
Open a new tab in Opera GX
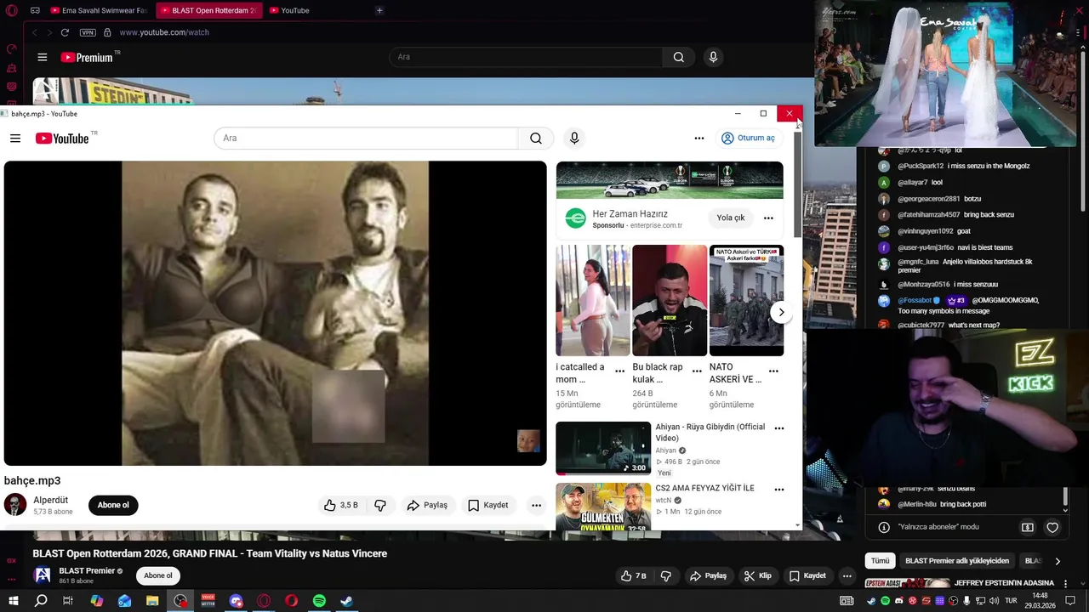coord(379,10)
